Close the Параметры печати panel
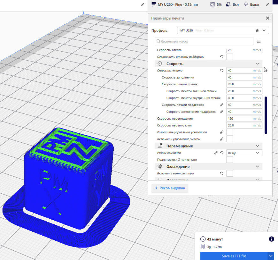This screenshot has width=278, height=260. 267,18
